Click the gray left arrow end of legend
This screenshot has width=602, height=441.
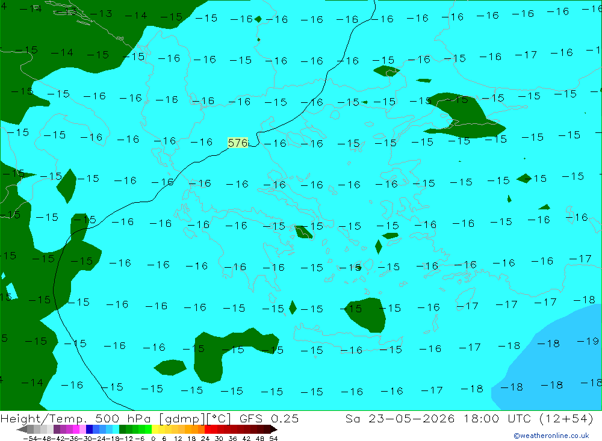tap(22, 429)
